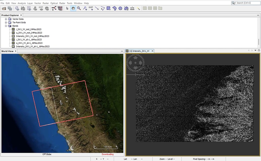Open the Radar menu
Viewport: 261px width, 161px height.
pos(62,3)
